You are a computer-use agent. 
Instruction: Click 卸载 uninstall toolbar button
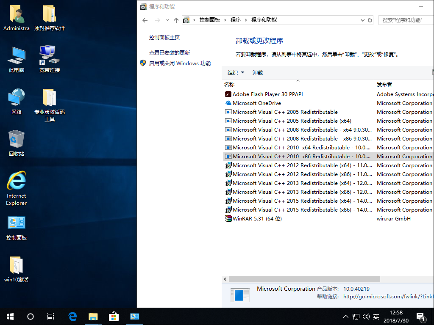pos(258,73)
